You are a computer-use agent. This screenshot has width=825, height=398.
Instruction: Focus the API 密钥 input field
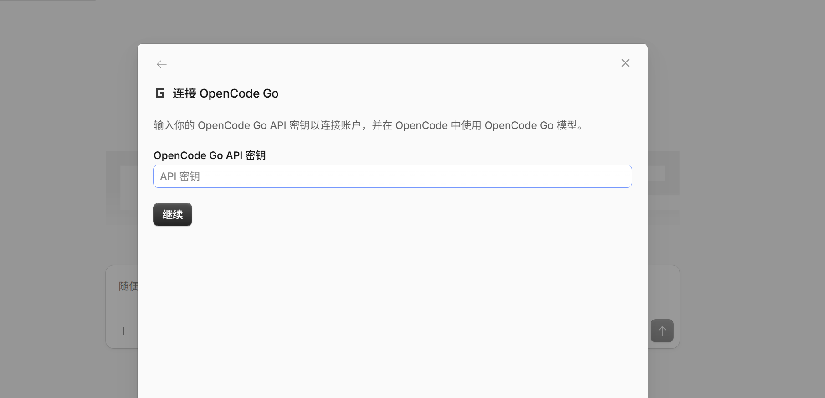(393, 176)
